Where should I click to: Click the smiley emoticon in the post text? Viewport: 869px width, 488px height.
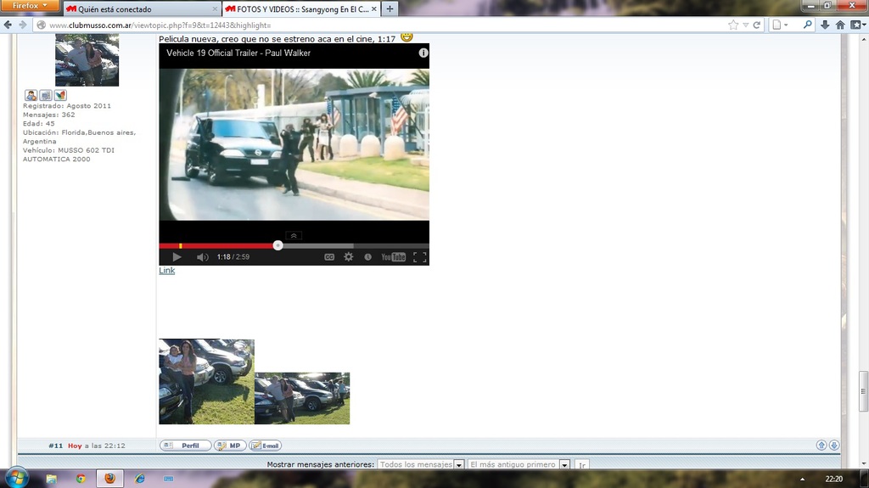coord(406,37)
